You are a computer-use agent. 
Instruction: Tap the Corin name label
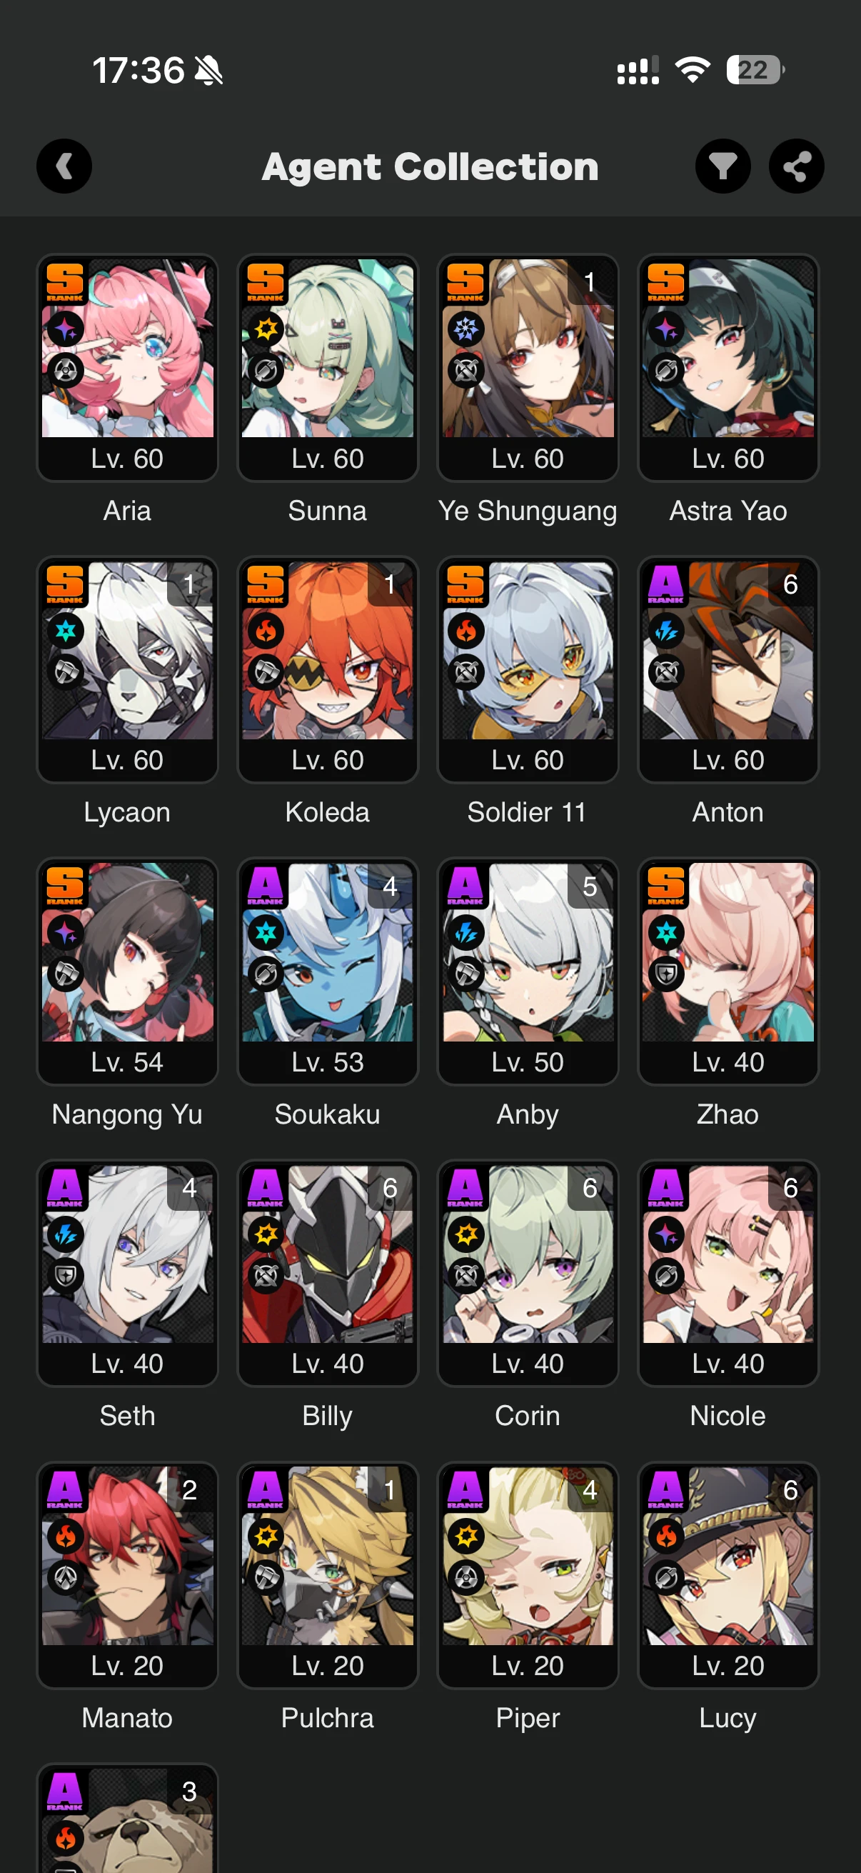tap(528, 1416)
